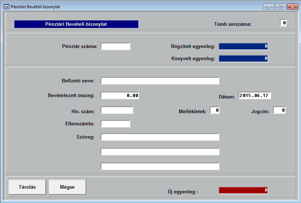Image resolution: width=301 pixels, height=203 pixels.
Task: Click the Hiv. szám label
Action: 83,112
